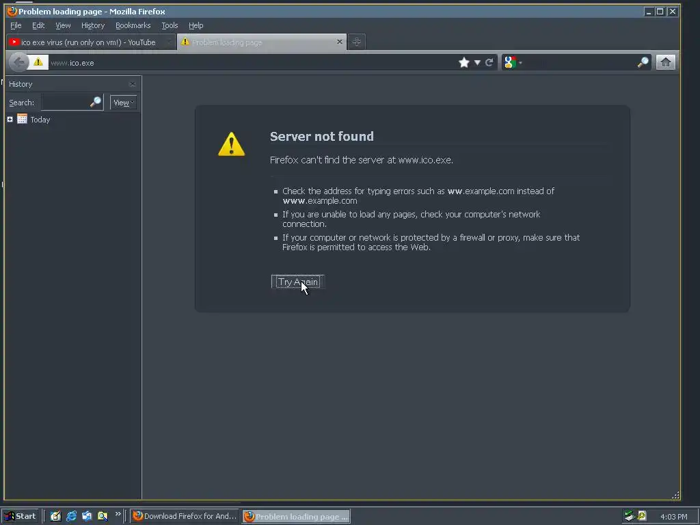Select the Today calendar entry
The height and width of the screenshot is (525, 700).
point(33,119)
